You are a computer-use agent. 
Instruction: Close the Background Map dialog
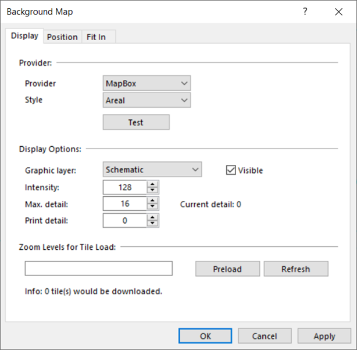pos(338,12)
